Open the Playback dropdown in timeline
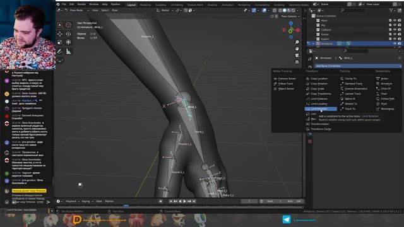This screenshot has width=404, height=227. [x=72, y=201]
